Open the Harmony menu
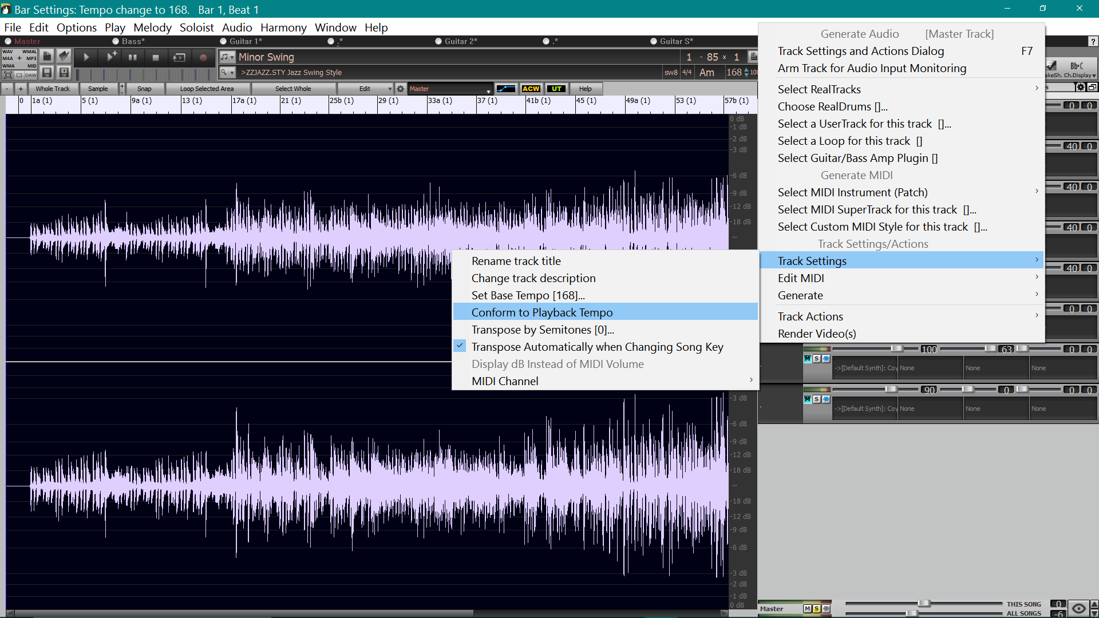This screenshot has width=1099, height=618. click(283, 27)
